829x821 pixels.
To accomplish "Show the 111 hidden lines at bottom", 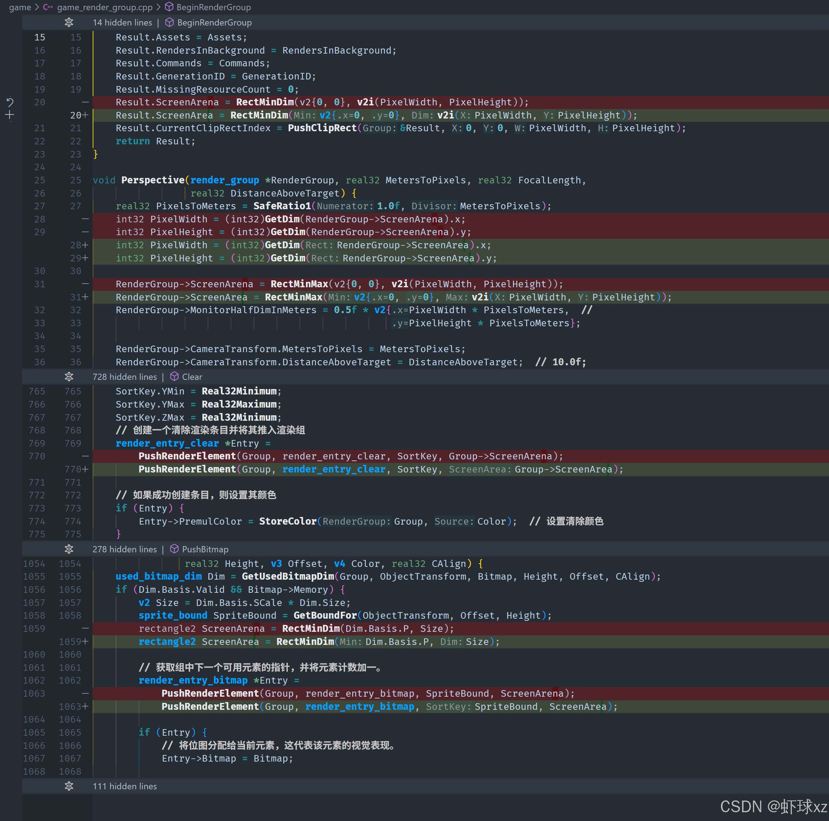I will tap(69, 786).
